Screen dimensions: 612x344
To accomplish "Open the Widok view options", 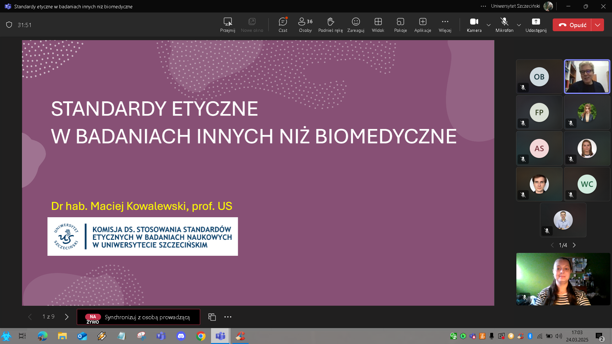I will [x=378, y=25].
